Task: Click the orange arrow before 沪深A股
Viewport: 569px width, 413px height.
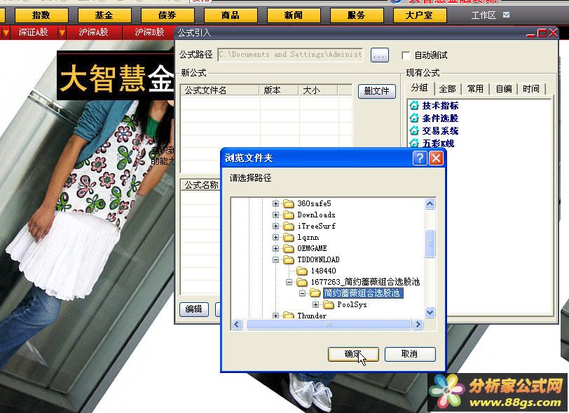Action: point(62,33)
